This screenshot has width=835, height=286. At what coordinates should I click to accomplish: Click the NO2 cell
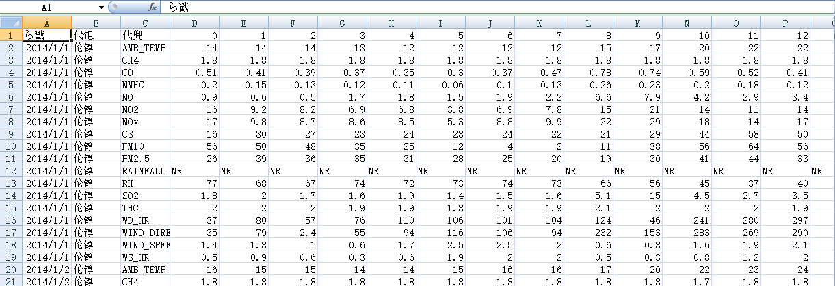(x=145, y=109)
